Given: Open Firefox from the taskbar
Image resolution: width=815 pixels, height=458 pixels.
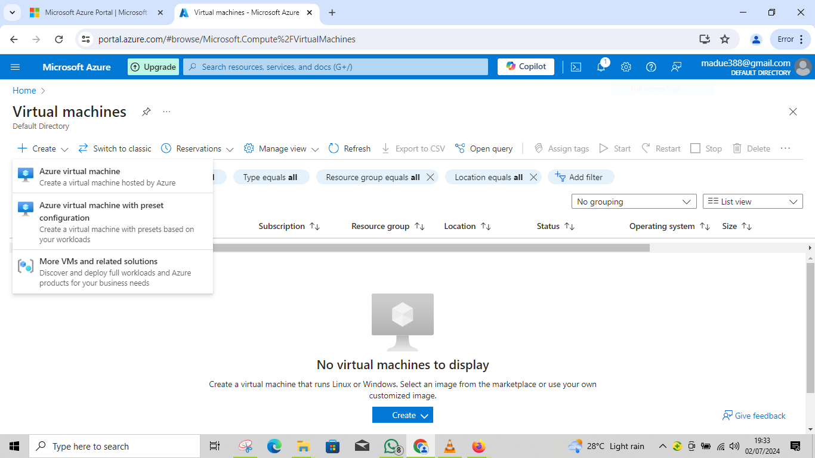Looking at the screenshot, I should click(478, 446).
